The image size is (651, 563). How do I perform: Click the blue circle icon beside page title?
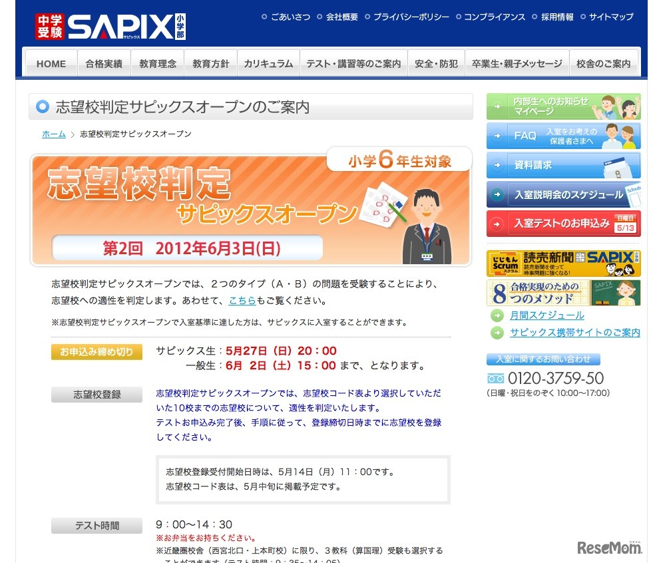click(x=43, y=106)
